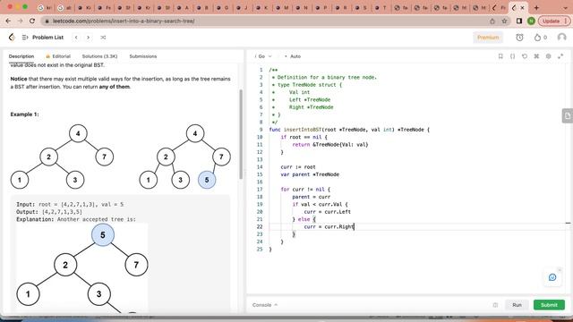Open editor keyboard shortcuts icon
Screen dimensions: 573x322
(x=536, y=56)
